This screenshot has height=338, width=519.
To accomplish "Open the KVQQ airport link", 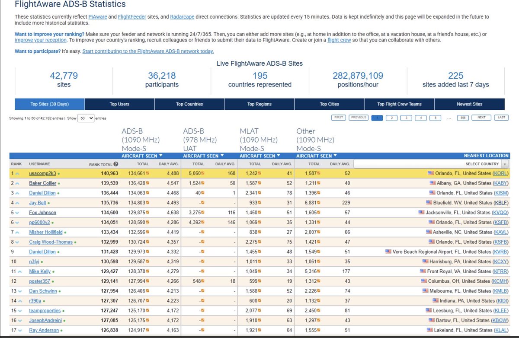I will 500,213.
